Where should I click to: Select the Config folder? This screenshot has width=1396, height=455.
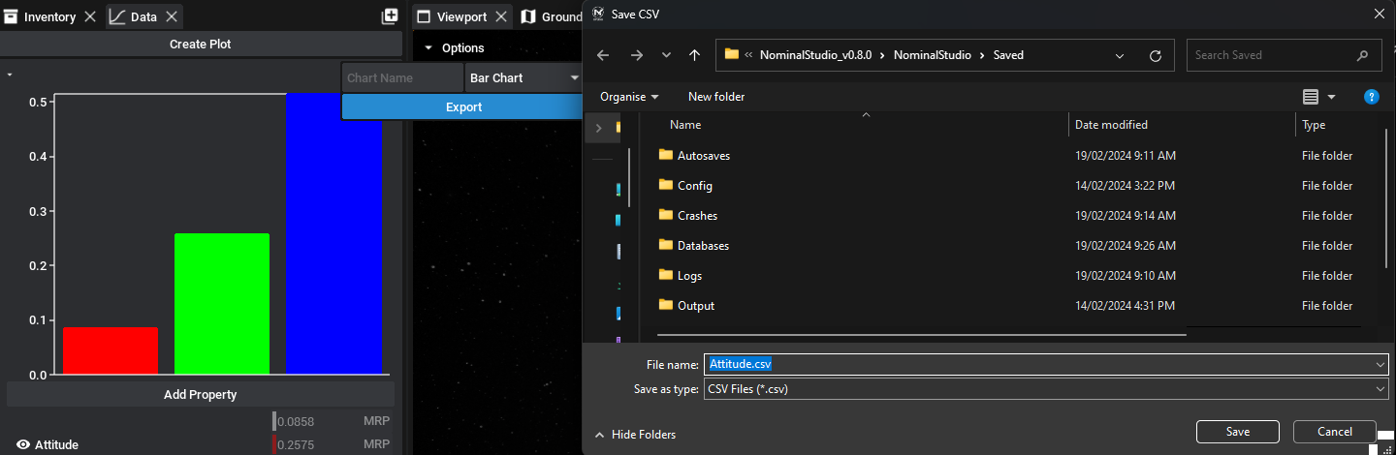coord(695,186)
